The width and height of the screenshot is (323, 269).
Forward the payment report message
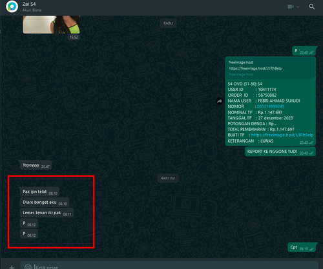(220, 101)
